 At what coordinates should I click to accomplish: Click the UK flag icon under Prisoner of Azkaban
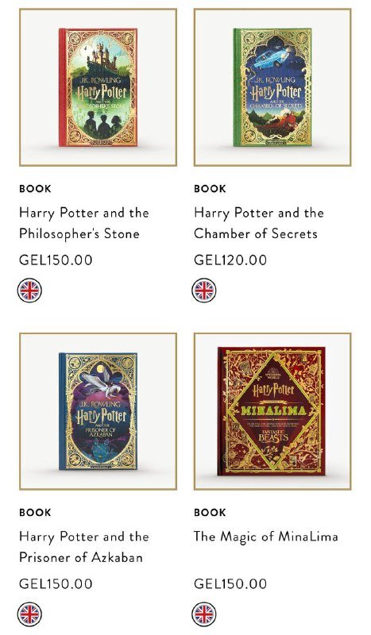(x=29, y=614)
